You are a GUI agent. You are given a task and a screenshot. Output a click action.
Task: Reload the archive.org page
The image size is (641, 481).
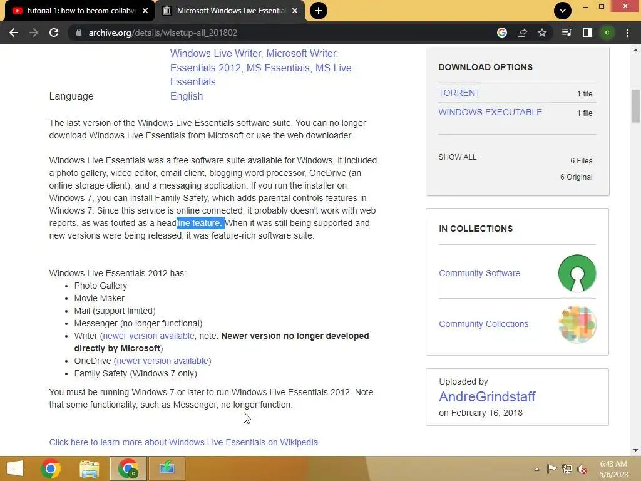[54, 33]
